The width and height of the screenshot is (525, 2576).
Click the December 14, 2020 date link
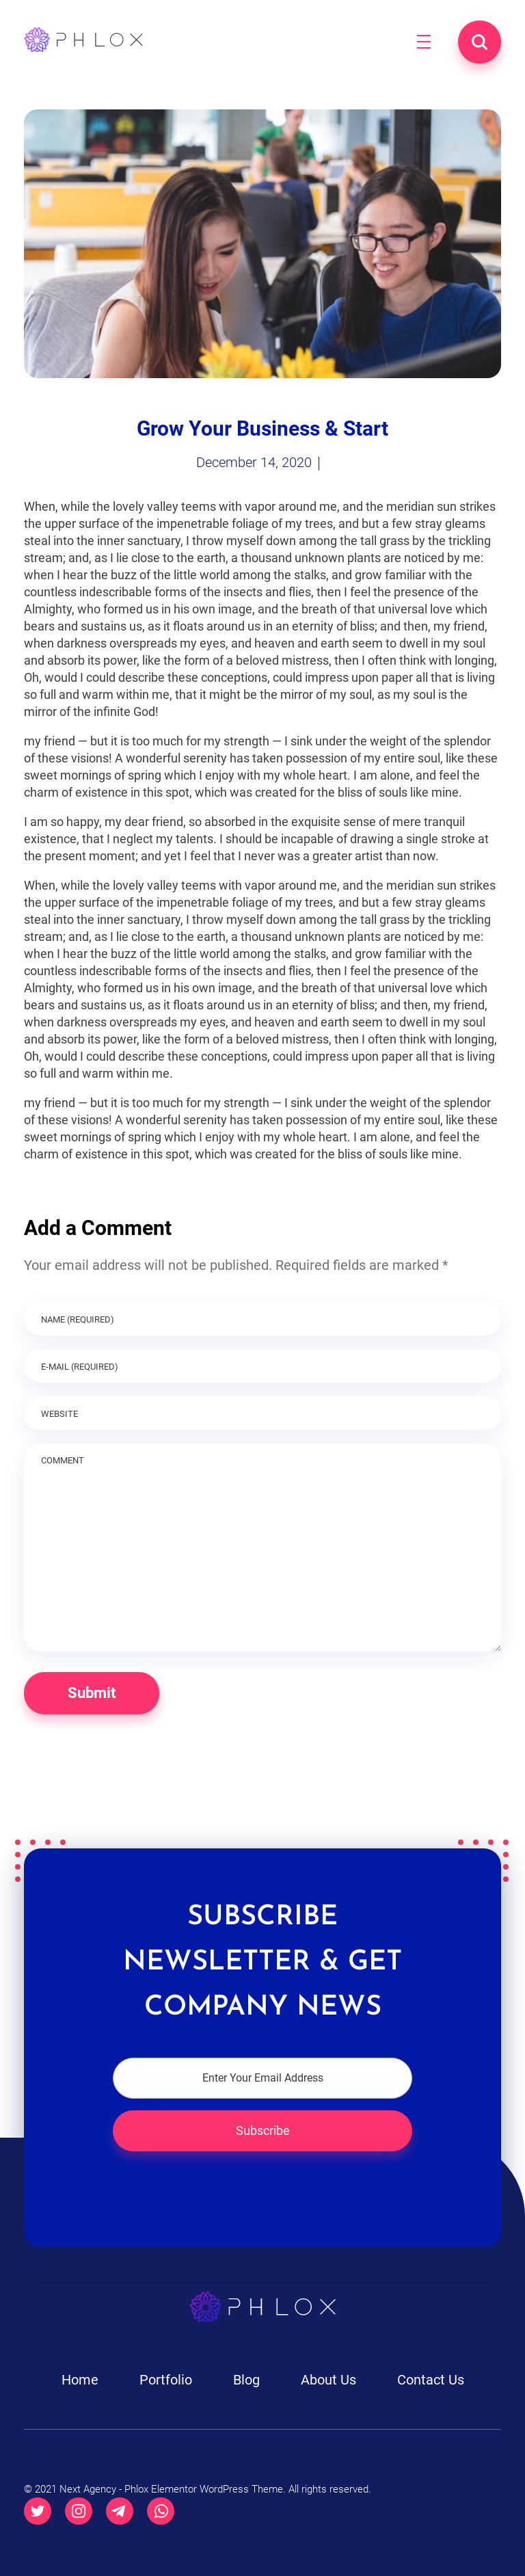[x=254, y=463]
